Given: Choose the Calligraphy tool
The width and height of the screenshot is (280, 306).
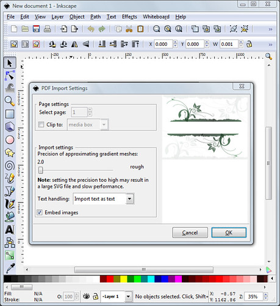Looking at the screenshot, I should tap(10, 204).
